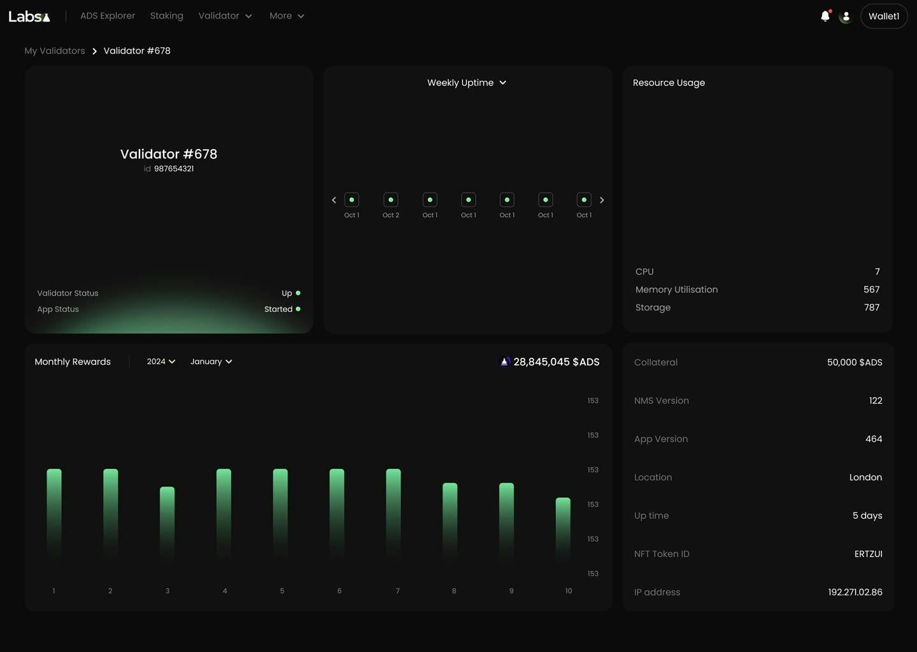This screenshot has width=917, height=652.
Task: Open notifications bell
Action: tap(825, 17)
